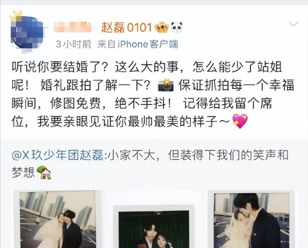Open the iPhone客户端 source link
Screen dimensions: 308x248
[148, 44]
